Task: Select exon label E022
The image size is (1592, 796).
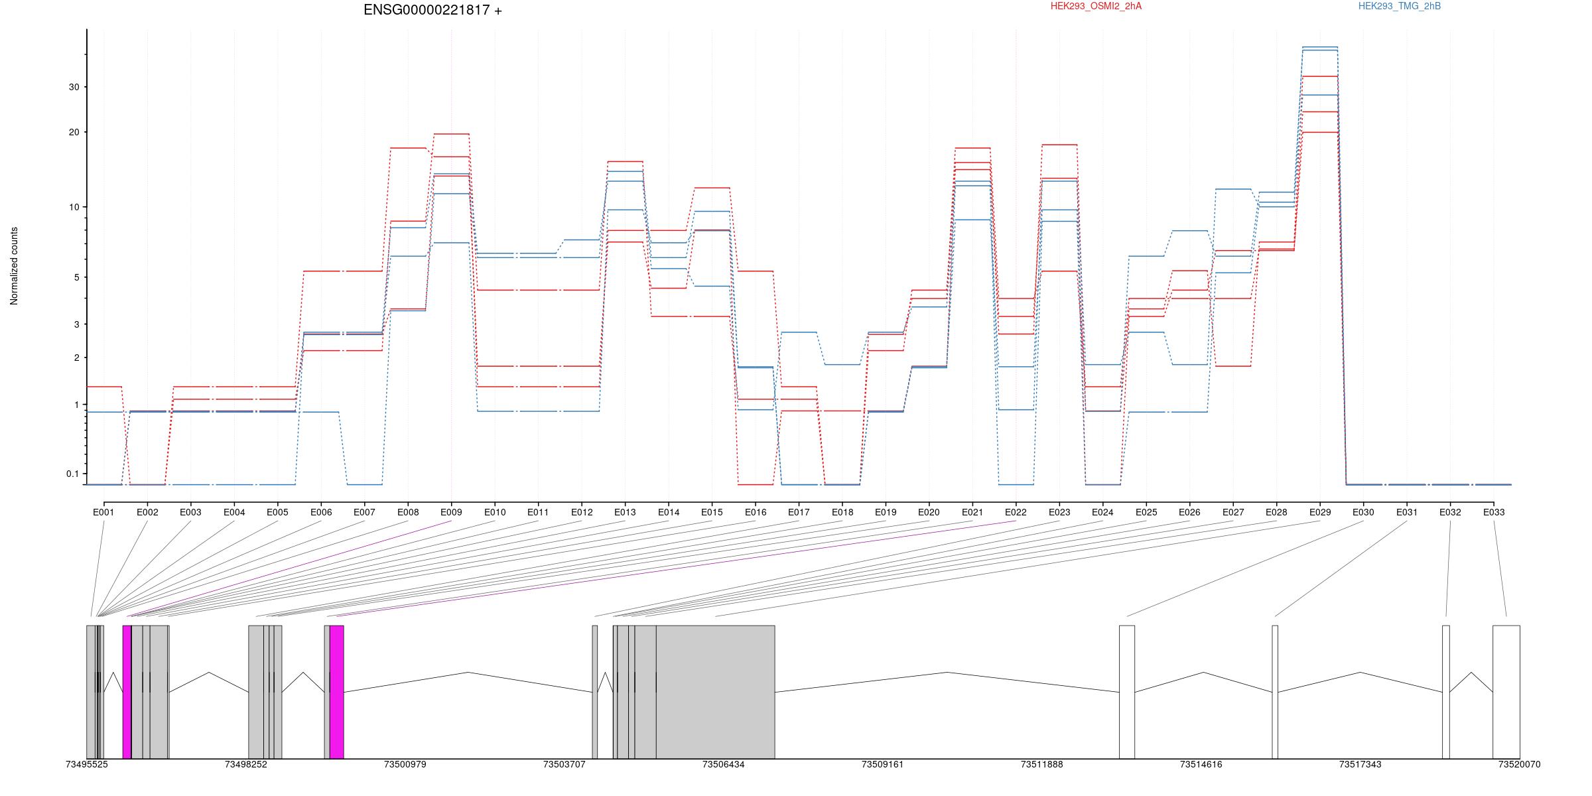Action: click(x=1016, y=512)
